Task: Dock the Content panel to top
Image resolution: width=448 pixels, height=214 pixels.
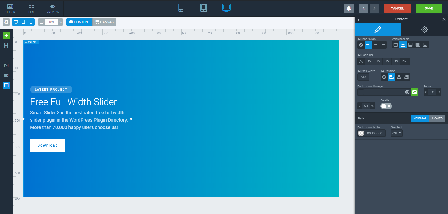Action: coord(359,19)
